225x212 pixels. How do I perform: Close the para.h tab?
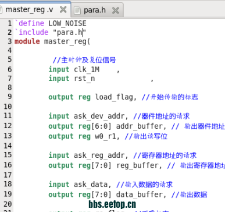click(116, 10)
